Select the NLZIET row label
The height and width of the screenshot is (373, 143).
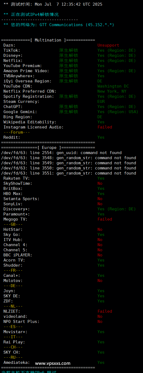12,311
